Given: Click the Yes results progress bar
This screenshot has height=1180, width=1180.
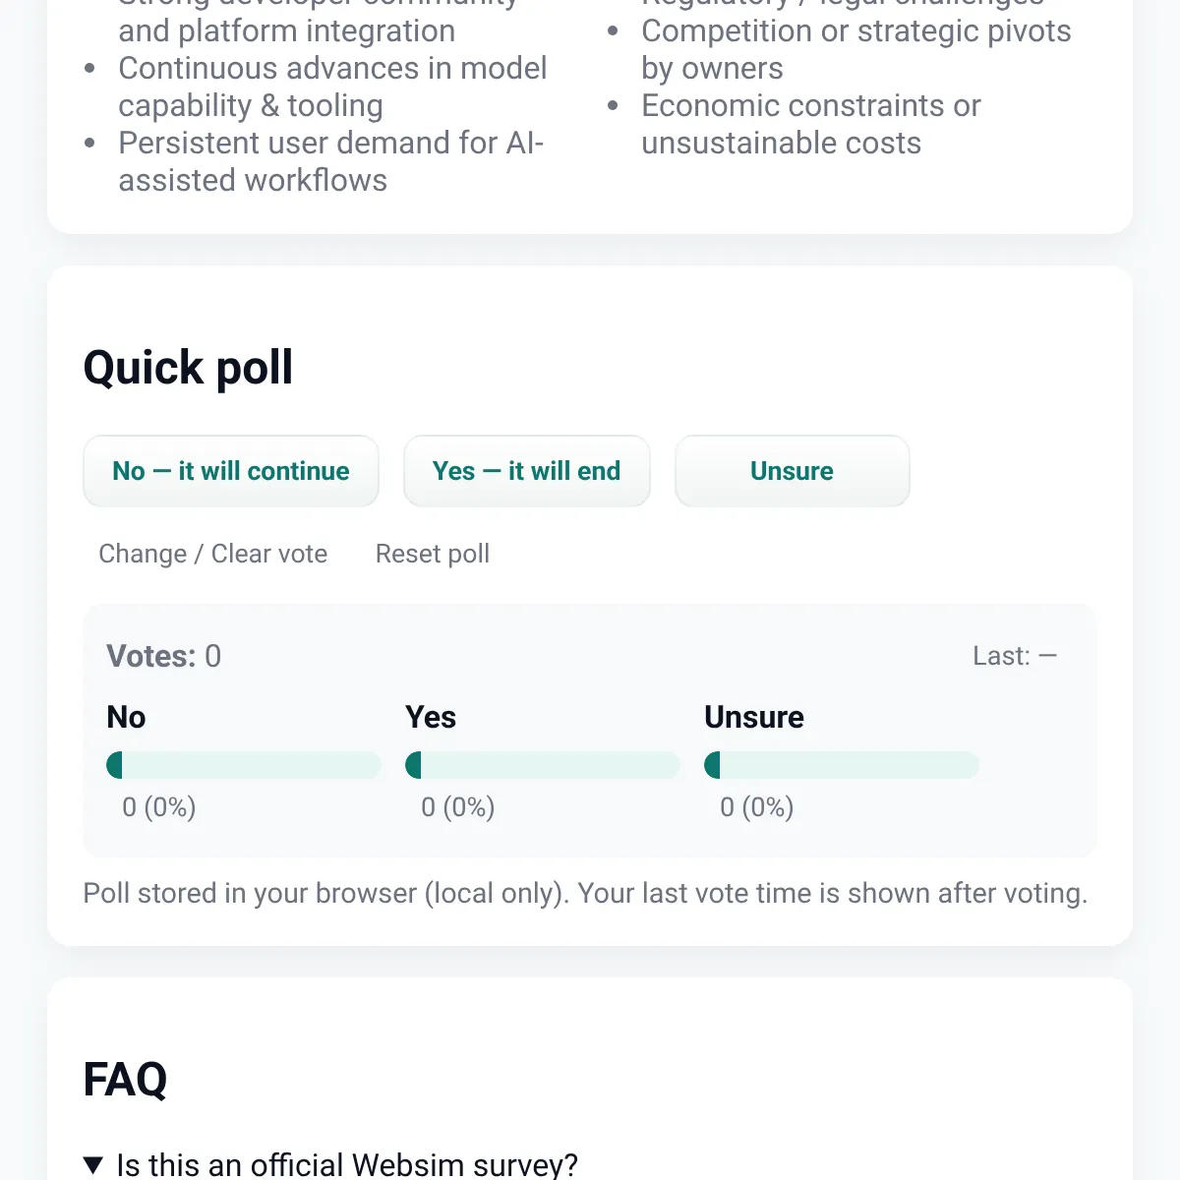Looking at the screenshot, I should (543, 765).
